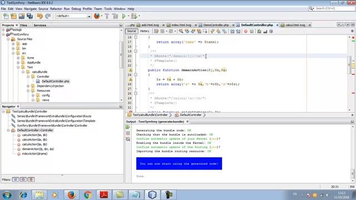
Task: Select indexAction($name) in Navigator
Action: [34, 154]
